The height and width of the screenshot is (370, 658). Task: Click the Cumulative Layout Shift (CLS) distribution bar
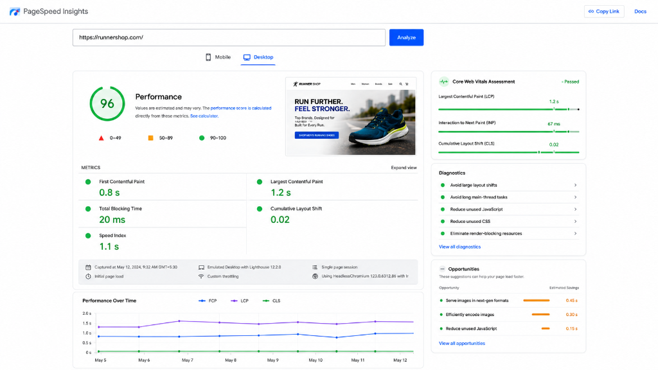(509, 152)
